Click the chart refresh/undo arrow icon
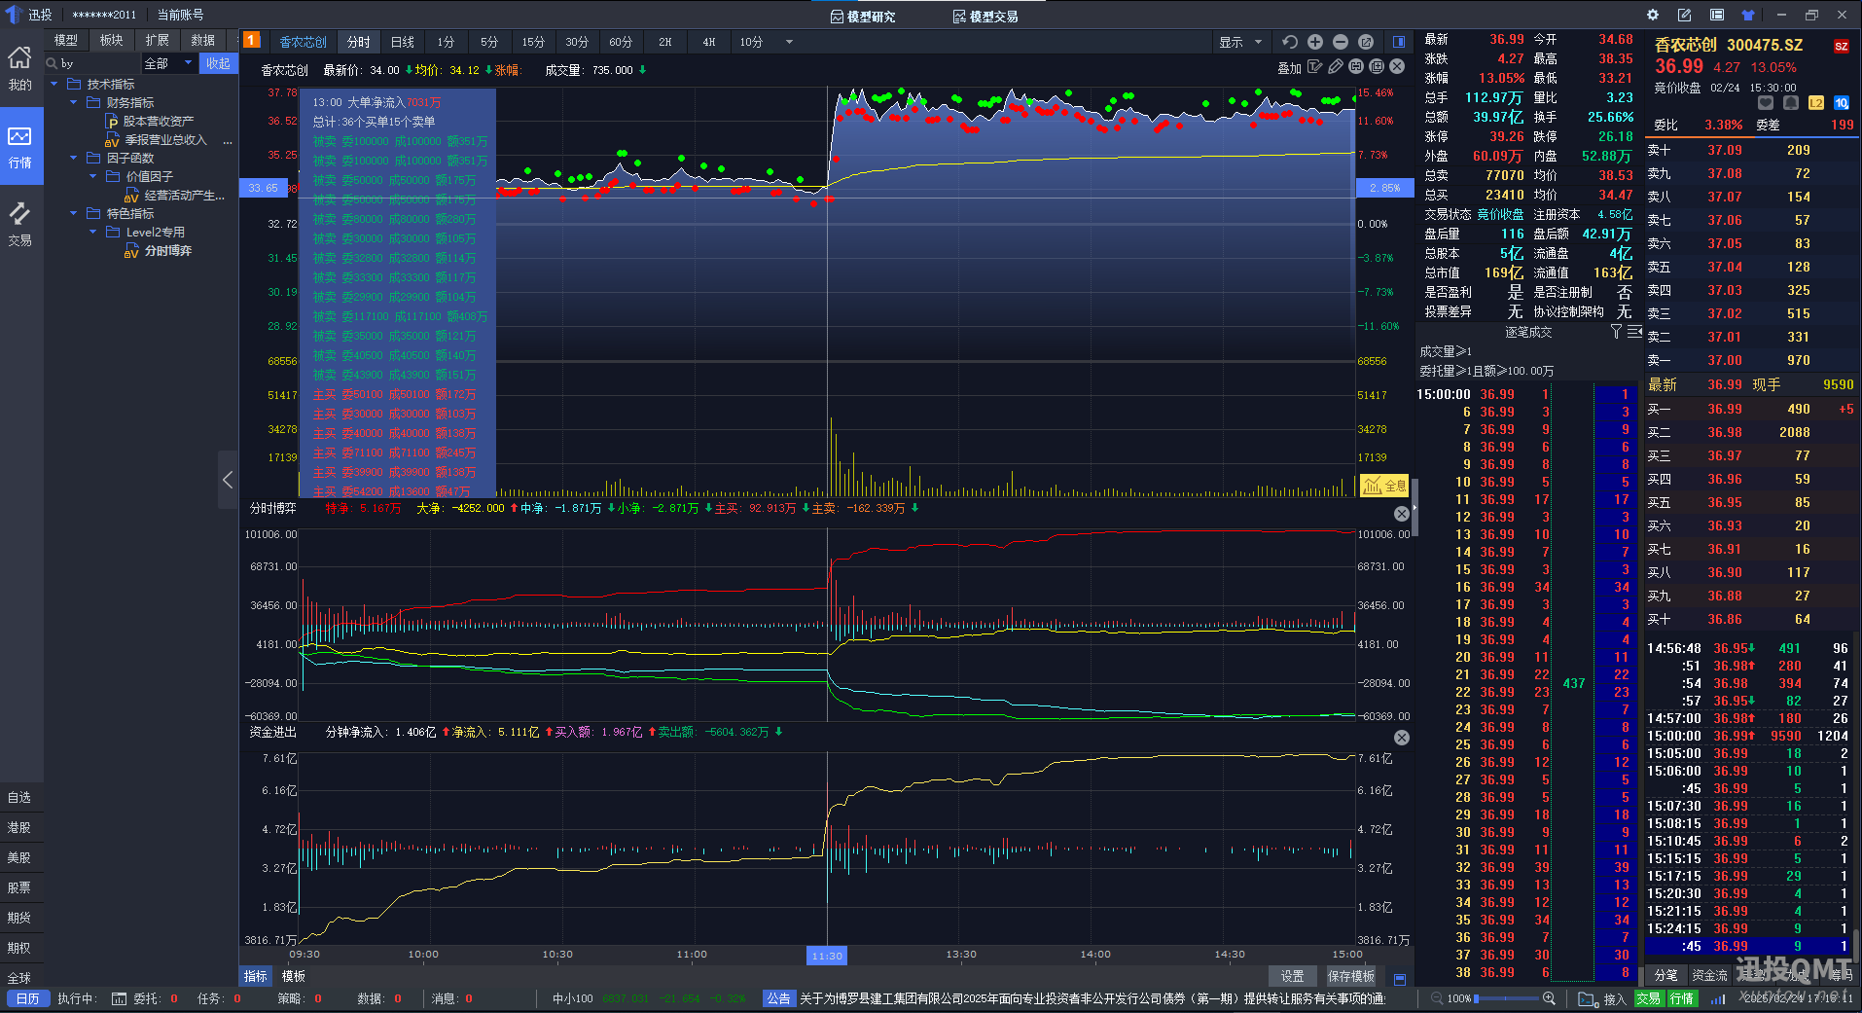This screenshot has width=1862, height=1013. pos(1290,42)
